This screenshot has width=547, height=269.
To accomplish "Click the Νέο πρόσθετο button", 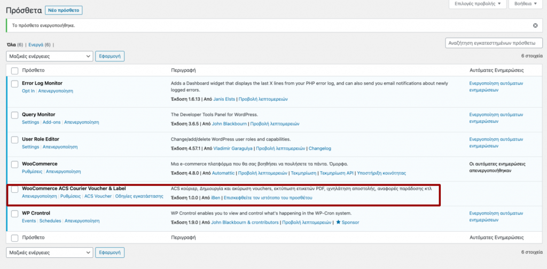I will click(64, 11).
